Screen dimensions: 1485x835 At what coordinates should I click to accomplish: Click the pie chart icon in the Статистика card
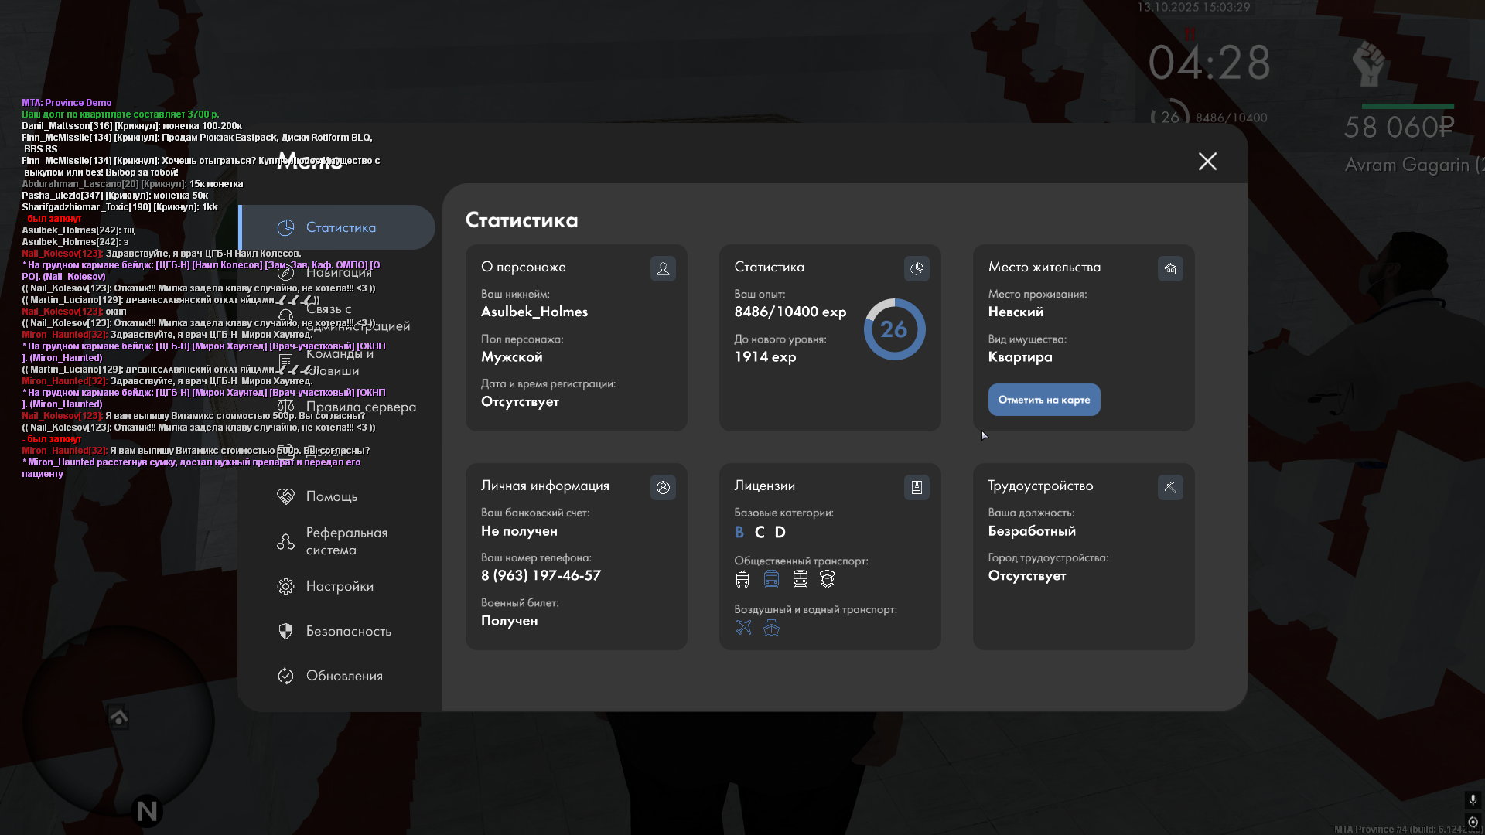(917, 268)
